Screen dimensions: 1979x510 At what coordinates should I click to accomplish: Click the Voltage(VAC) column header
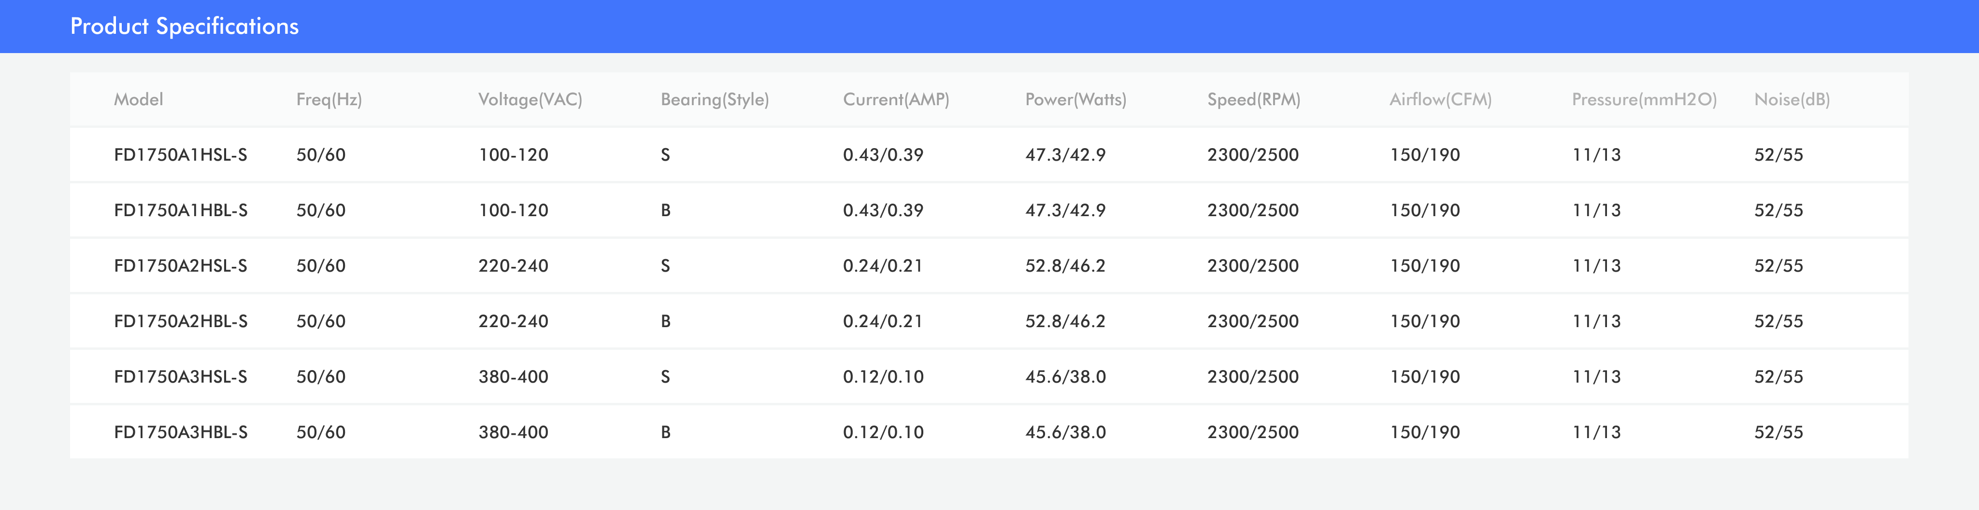(530, 100)
